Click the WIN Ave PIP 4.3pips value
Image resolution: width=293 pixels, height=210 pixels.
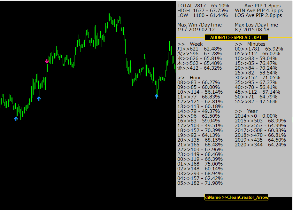[259, 11]
